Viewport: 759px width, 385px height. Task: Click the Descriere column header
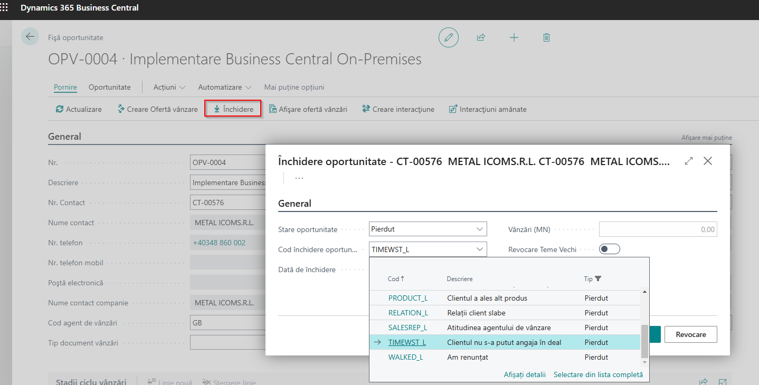(460, 278)
